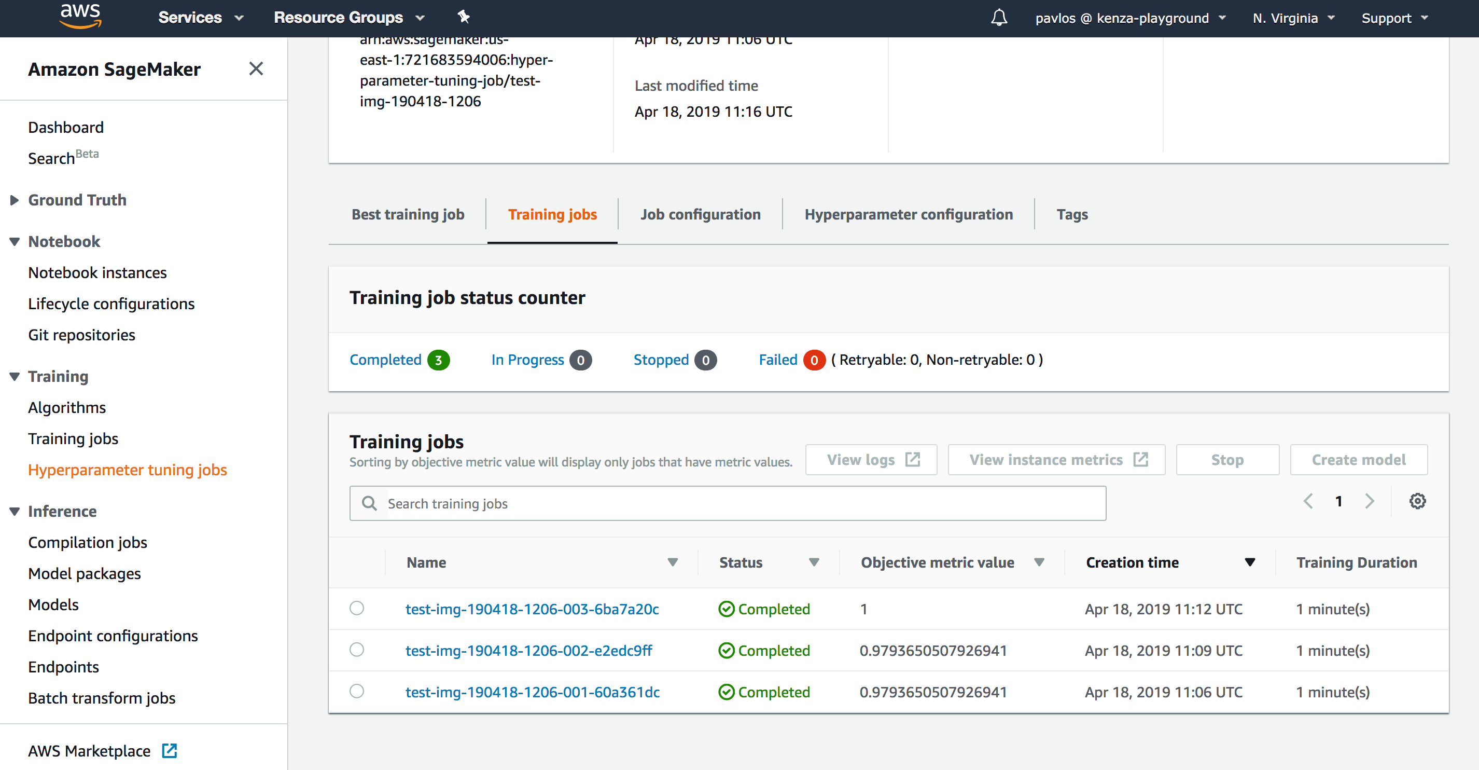
Task: Open job test-img-190418-1206-003-6ba7a20c link
Action: tap(532, 609)
